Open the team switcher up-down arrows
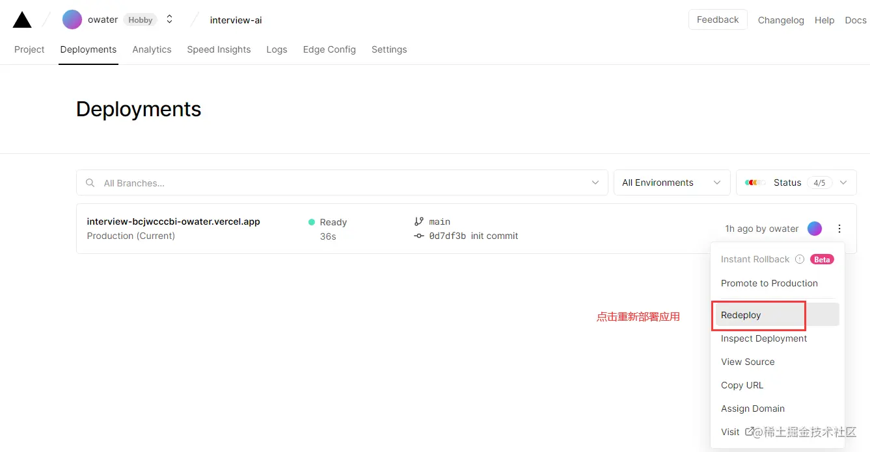The height and width of the screenshot is (452, 870). pyautogui.click(x=169, y=19)
